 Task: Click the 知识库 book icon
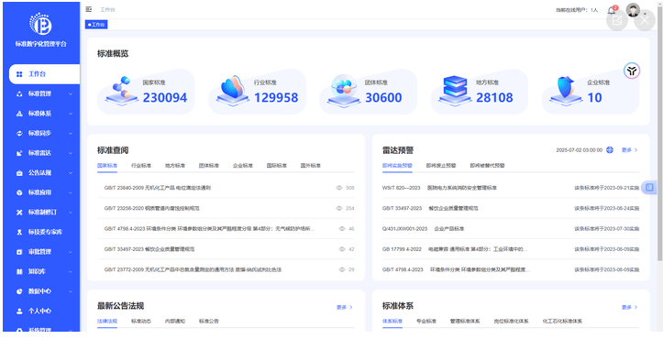coord(19,271)
